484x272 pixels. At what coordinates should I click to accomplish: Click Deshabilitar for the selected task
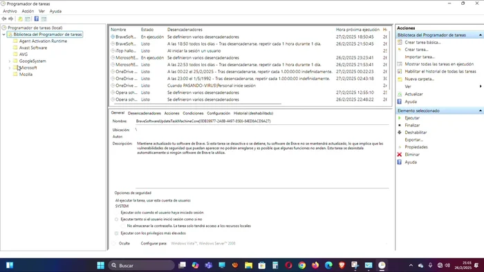point(416,133)
